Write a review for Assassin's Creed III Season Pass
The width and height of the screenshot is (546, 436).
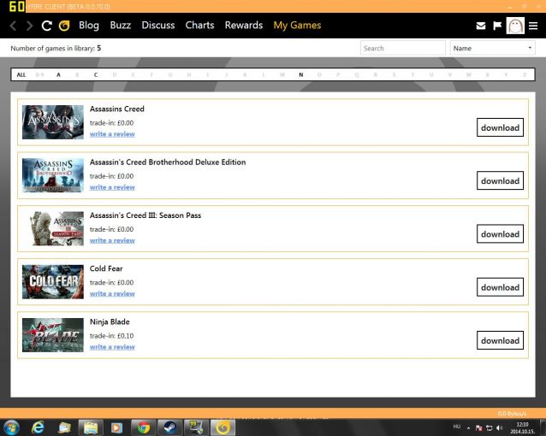coord(112,240)
